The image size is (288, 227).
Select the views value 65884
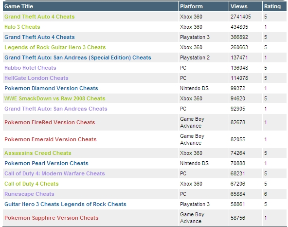238,194
